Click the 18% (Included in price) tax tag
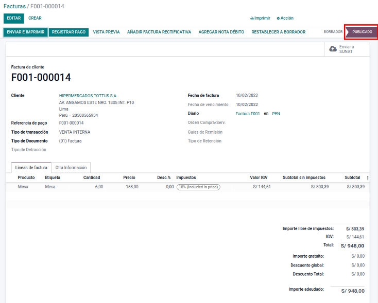This screenshot has height=303, width=378. pyautogui.click(x=198, y=187)
